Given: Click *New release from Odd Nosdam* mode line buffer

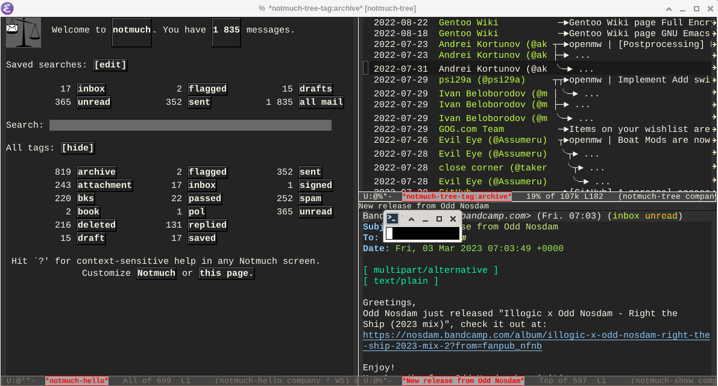Looking at the screenshot, I should (x=464, y=381).
